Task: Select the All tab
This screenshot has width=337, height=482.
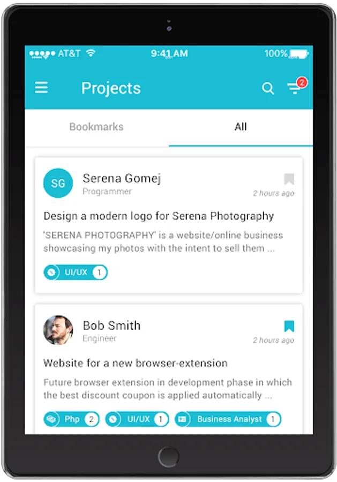Action: 241,126
